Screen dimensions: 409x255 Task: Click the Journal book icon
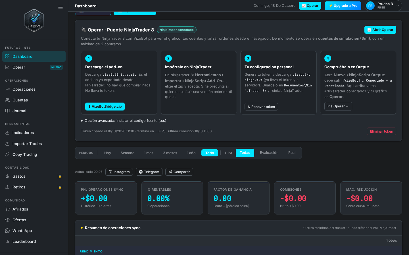pyautogui.click(x=7, y=111)
